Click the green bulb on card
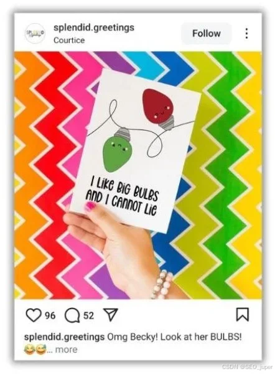The height and width of the screenshot is (374, 275). point(118,150)
